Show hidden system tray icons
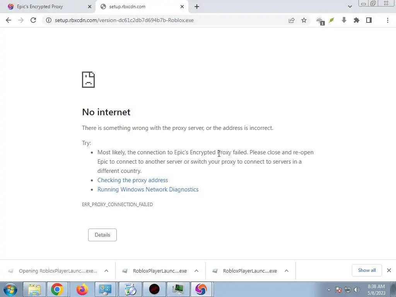Screen dimensions: 396x297 (329, 290)
